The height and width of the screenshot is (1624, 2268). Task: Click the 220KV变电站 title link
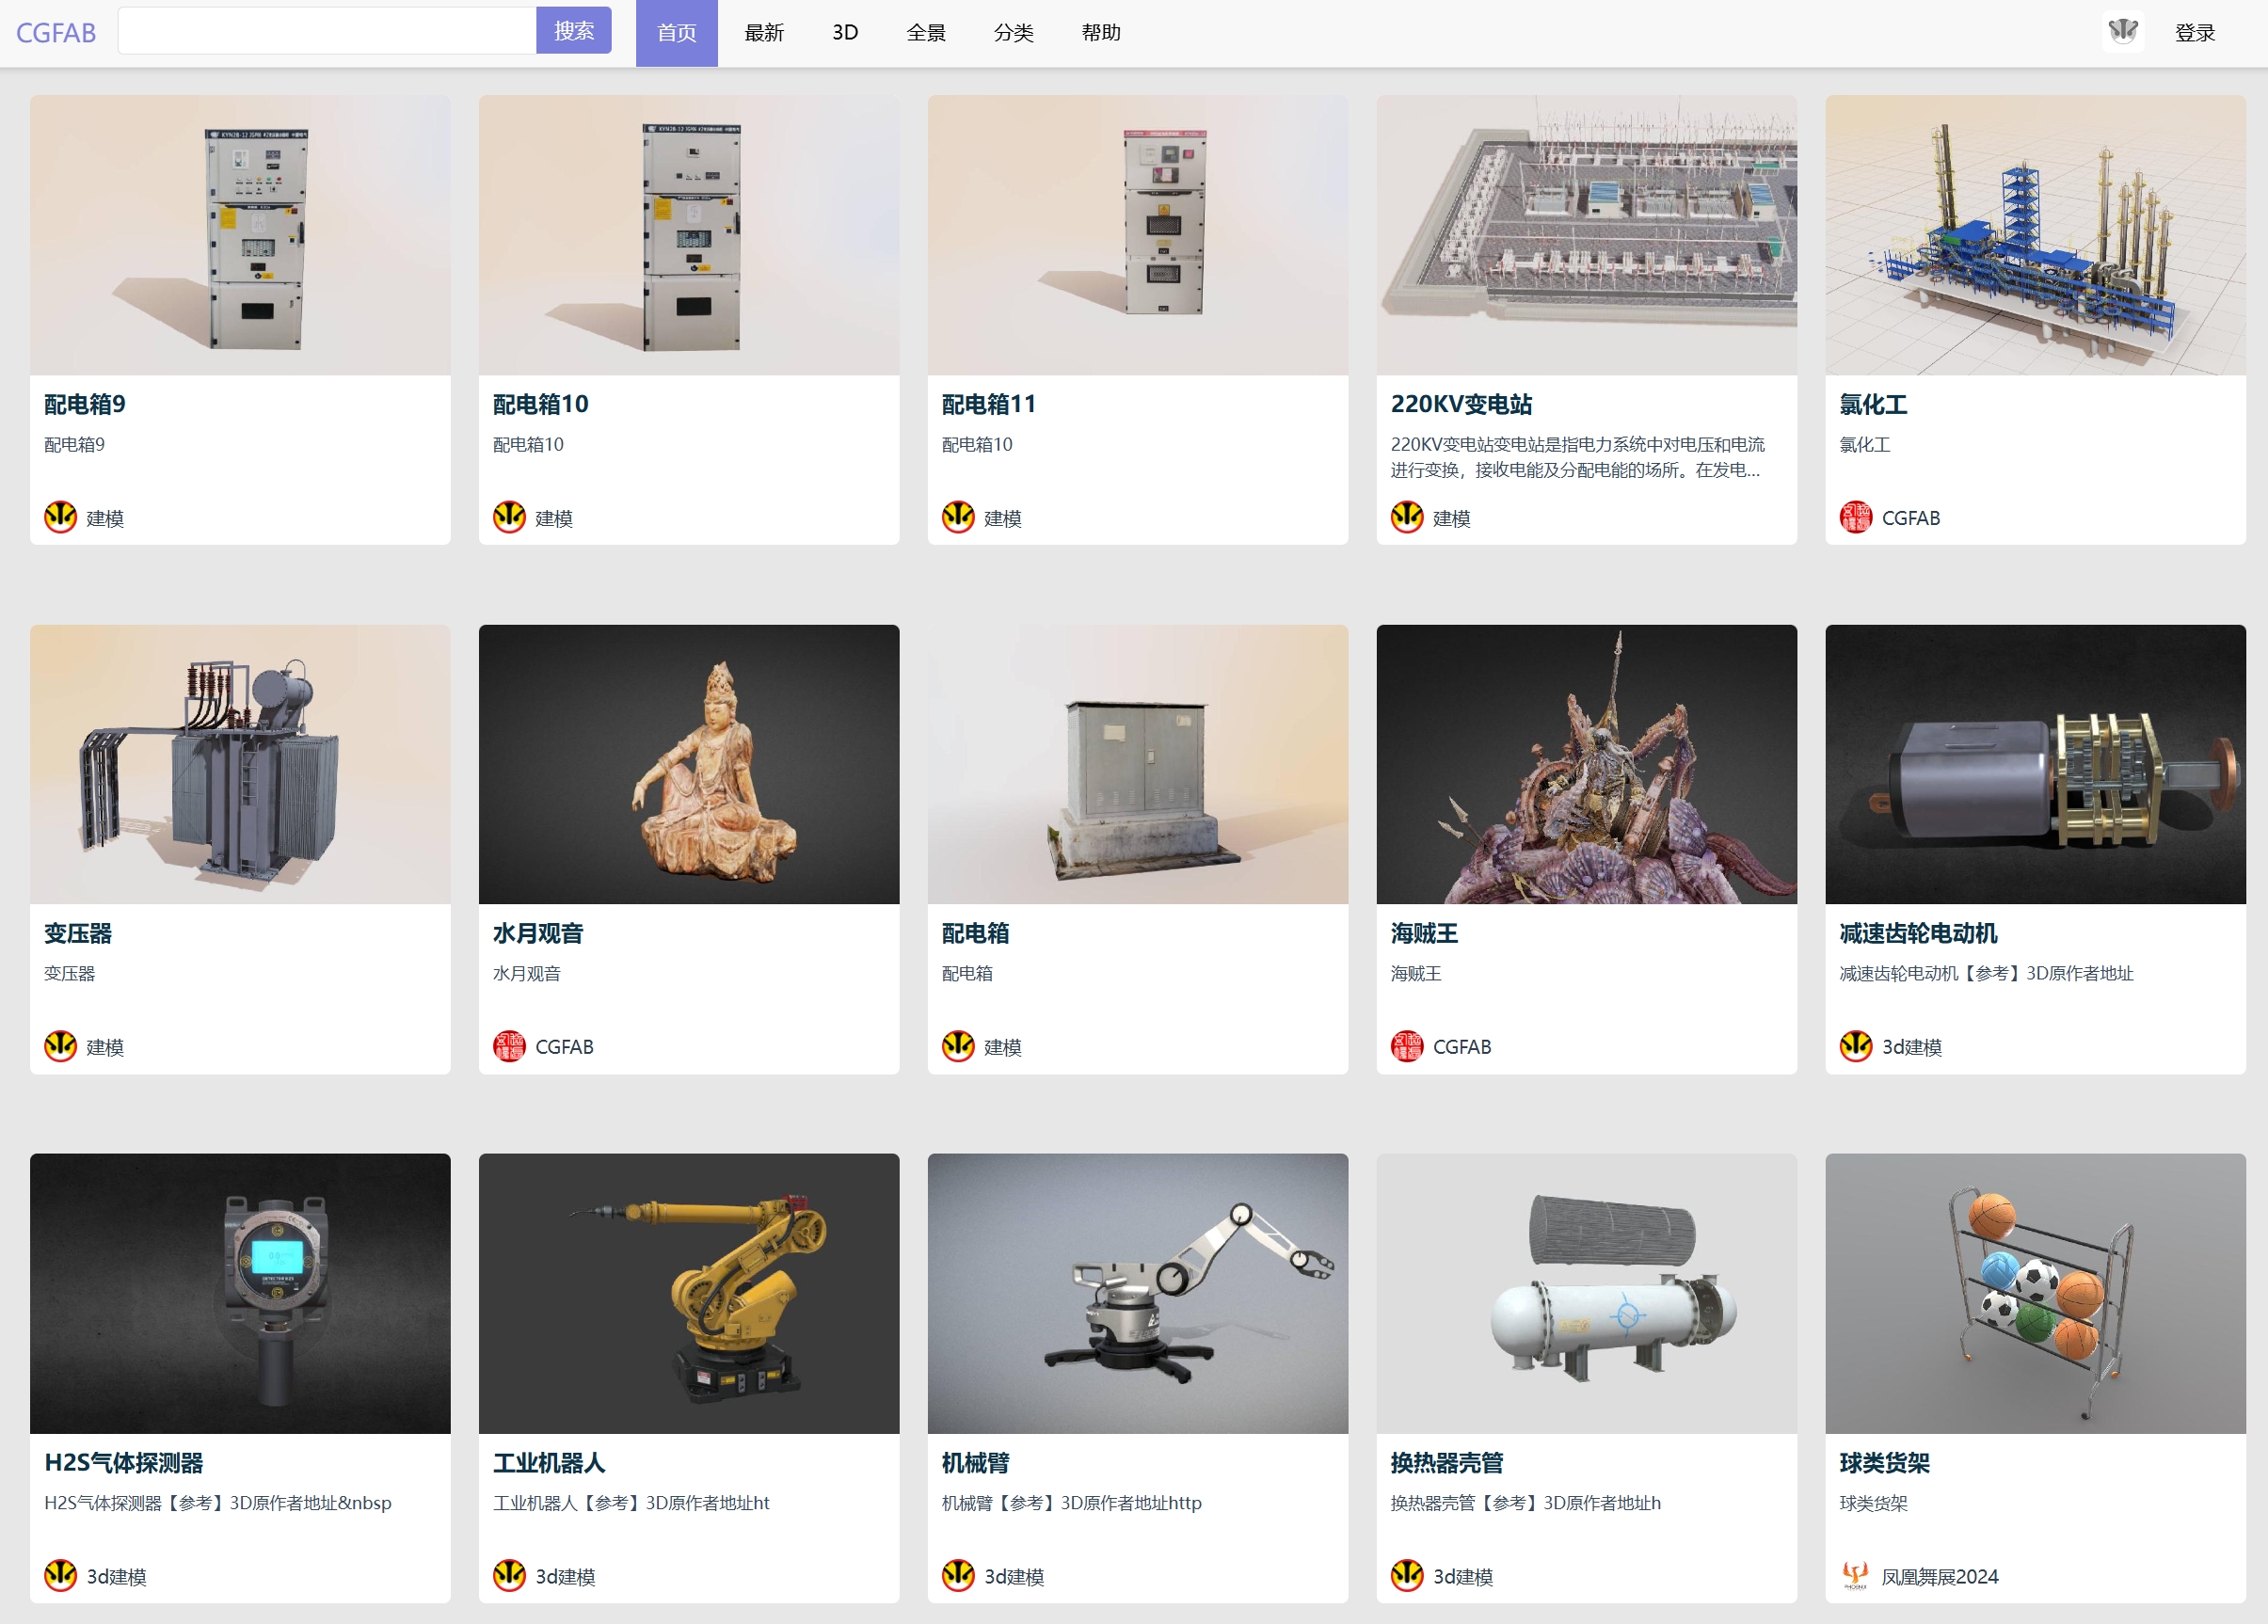pyautogui.click(x=1461, y=404)
